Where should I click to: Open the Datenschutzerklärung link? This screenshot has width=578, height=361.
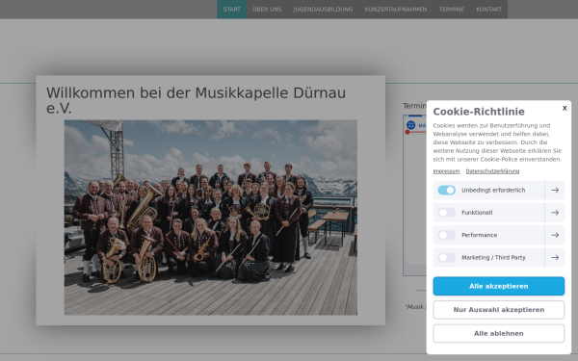pyautogui.click(x=492, y=171)
